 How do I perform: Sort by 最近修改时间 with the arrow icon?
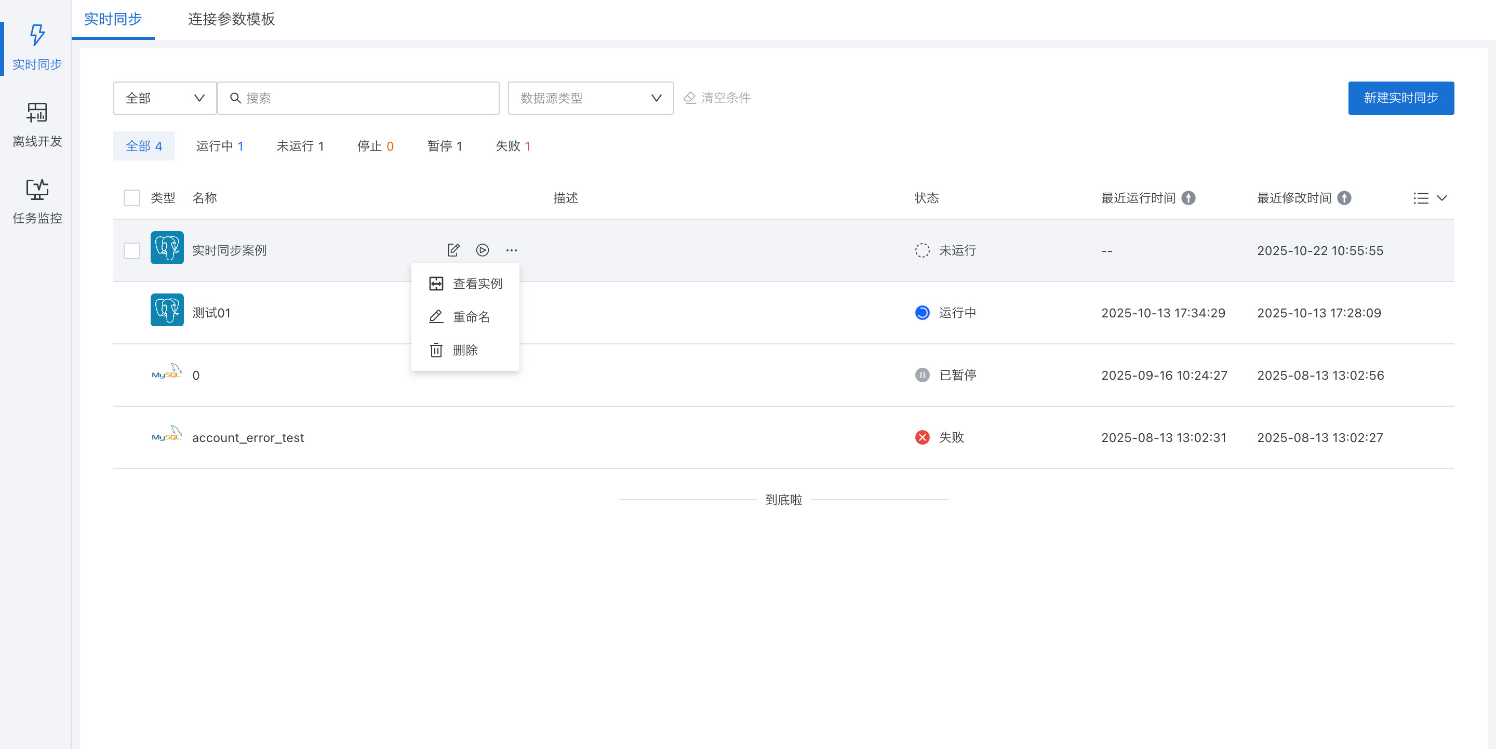[x=1344, y=198]
